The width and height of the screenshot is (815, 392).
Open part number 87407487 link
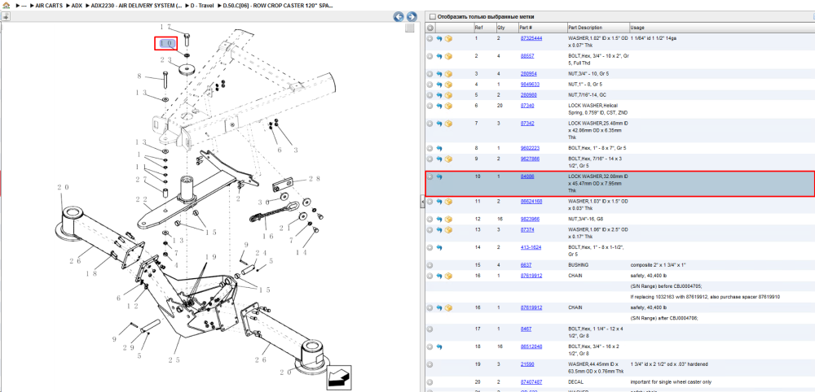[x=531, y=382]
